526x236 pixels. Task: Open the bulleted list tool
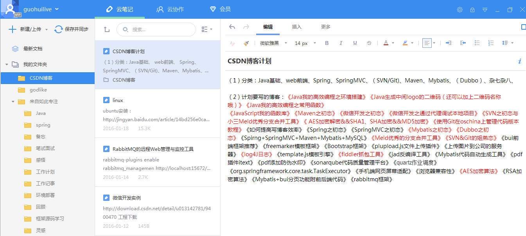click(x=477, y=43)
